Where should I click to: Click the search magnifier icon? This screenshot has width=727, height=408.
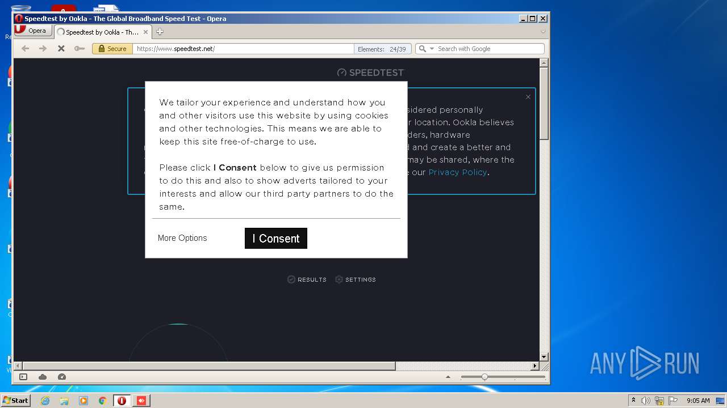tap(422, 49)
